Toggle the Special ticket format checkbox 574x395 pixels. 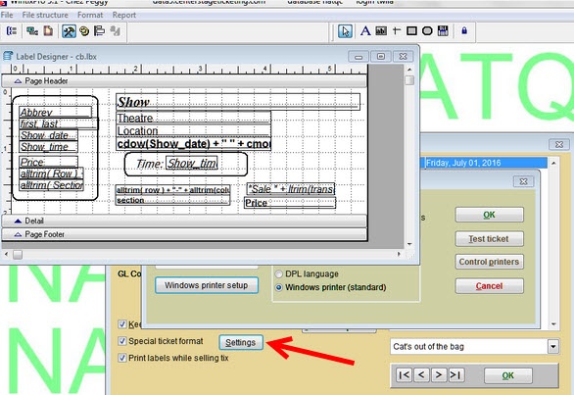click(x=122, y=341)
